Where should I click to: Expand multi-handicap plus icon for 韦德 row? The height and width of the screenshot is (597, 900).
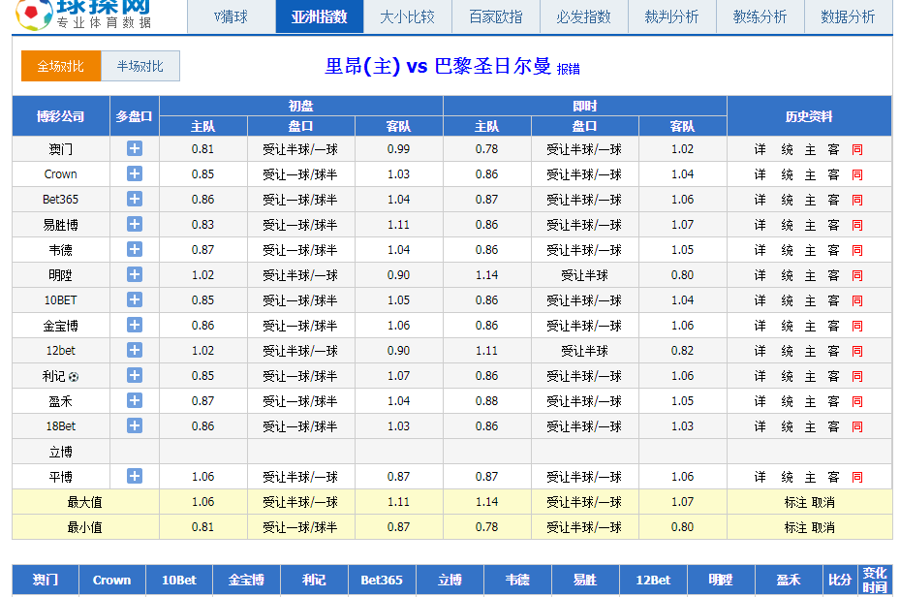[135, 250]
